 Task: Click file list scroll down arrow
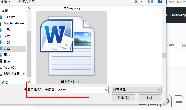pos(164,82)
